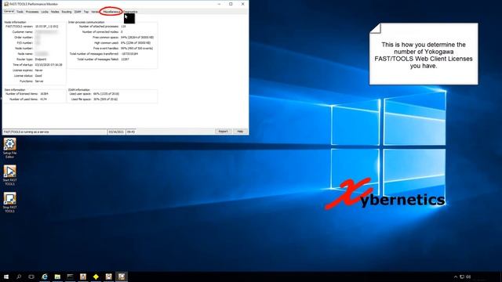Image resolution: width=502 pixels, height=282 pixels.
Task: Click the Number of attached processes value
Action: (123, 26)
